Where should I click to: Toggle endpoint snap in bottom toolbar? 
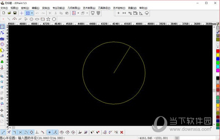tap(3, 132)
